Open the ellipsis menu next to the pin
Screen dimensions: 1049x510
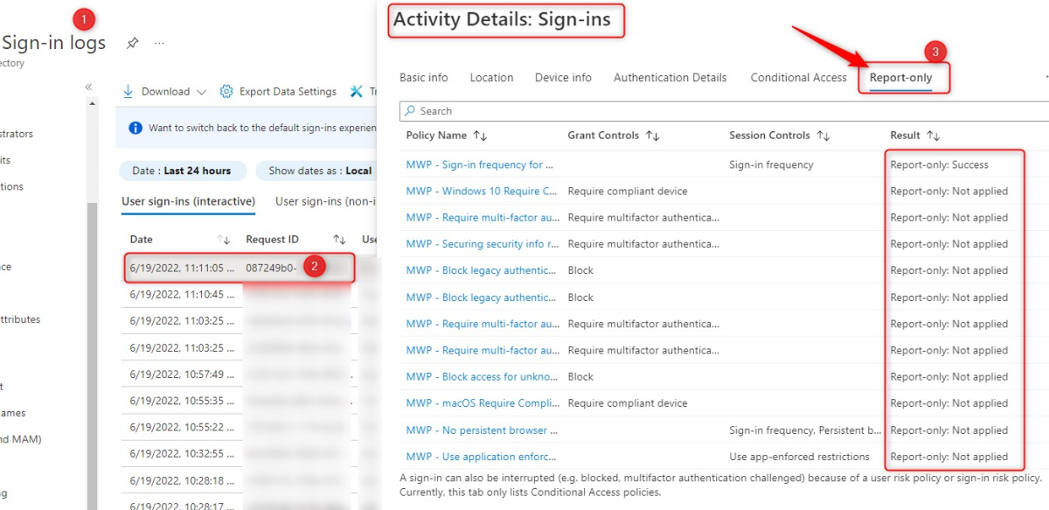click(159, 43)
